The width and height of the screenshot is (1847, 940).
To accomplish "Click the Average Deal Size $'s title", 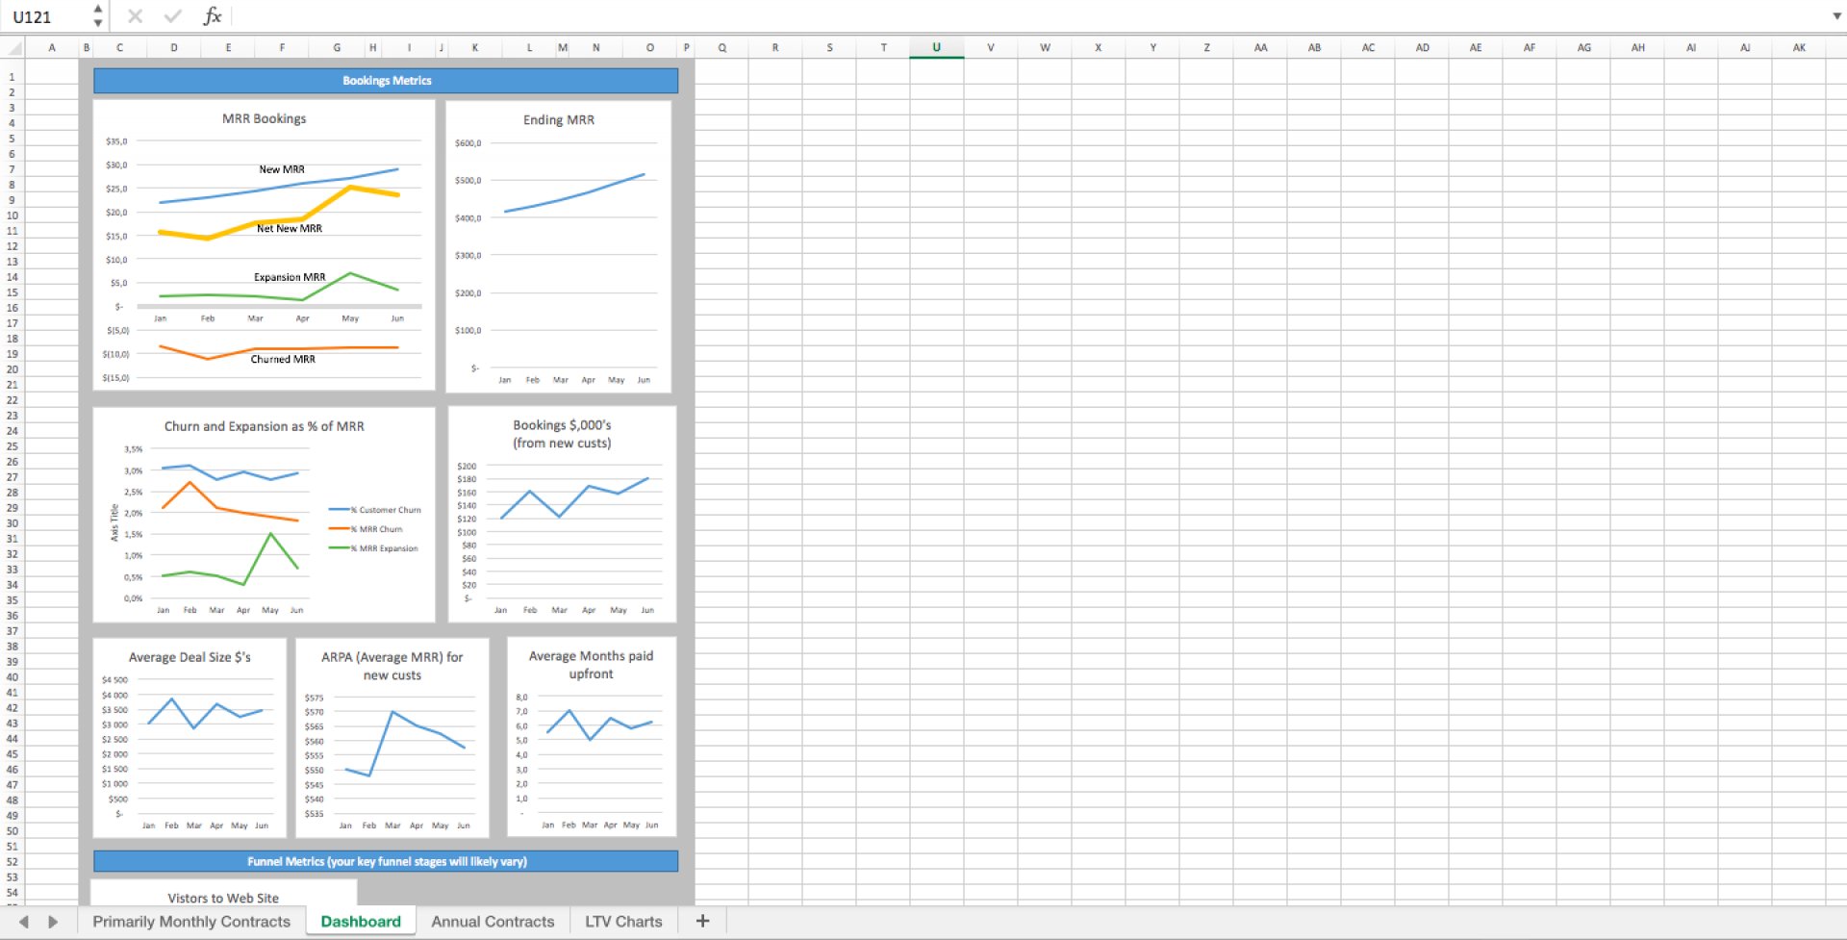I will (190, 657).
